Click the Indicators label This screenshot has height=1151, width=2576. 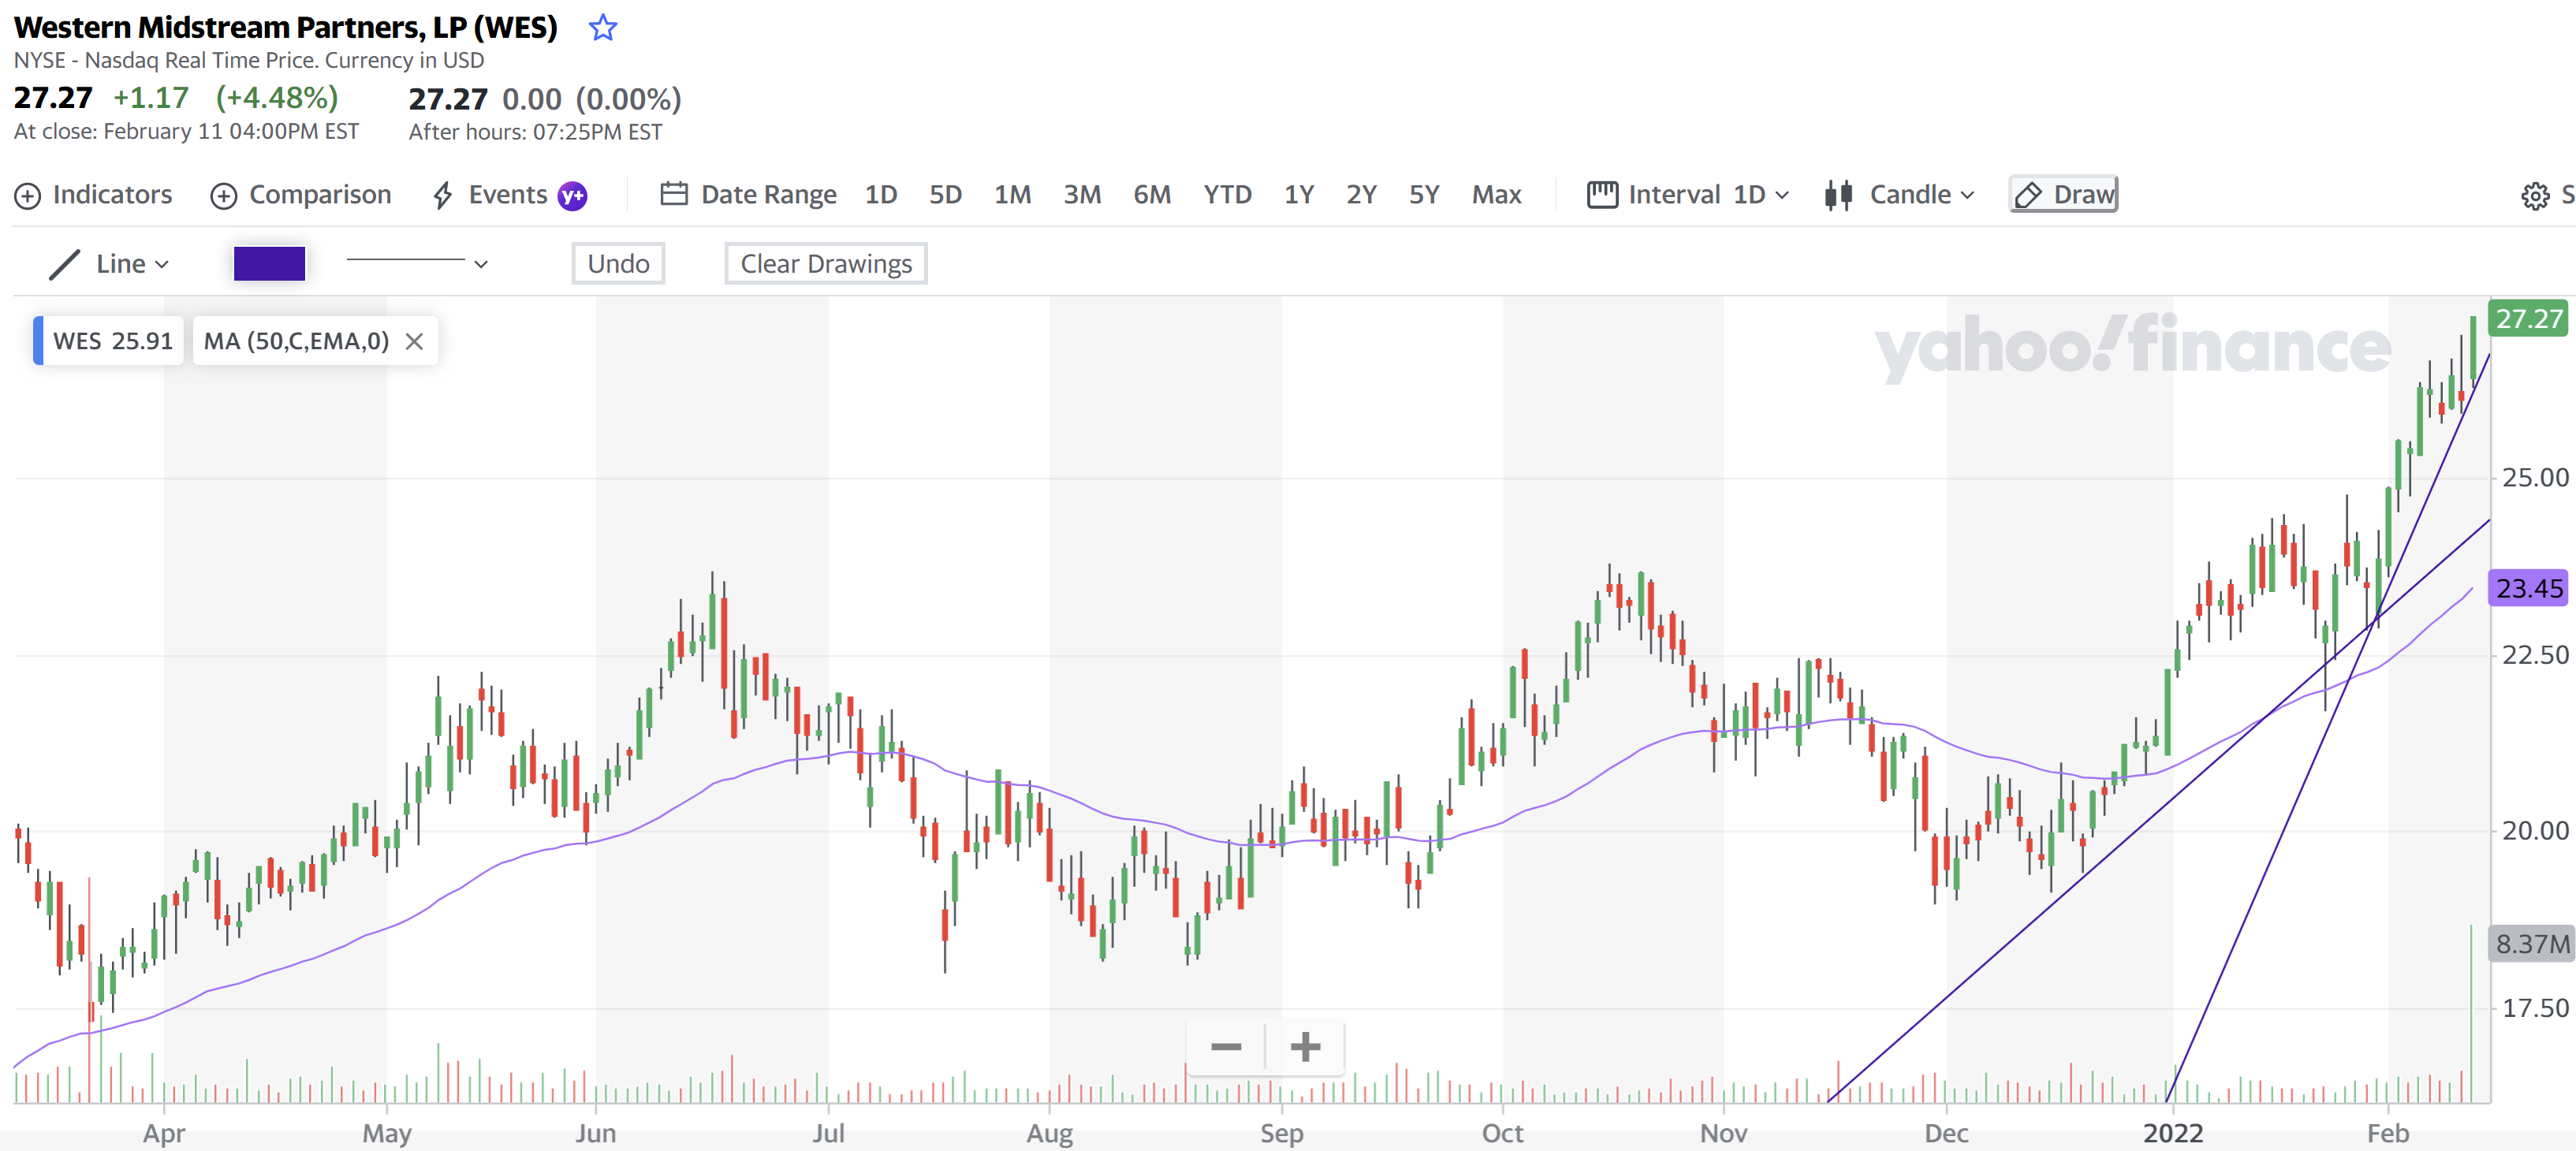point(112,195)
